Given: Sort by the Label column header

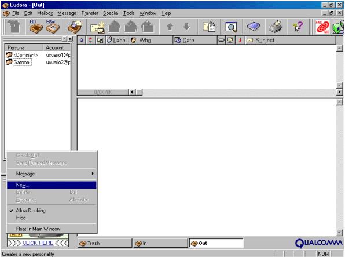Looking at the screenshot, I should click(117, 41).
